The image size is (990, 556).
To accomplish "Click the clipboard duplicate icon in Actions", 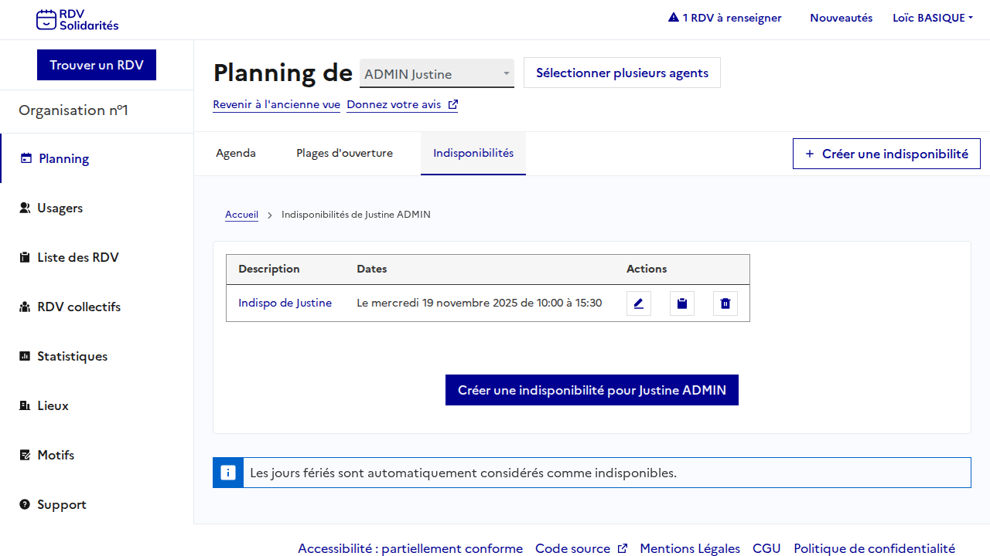I will (681, 303).
